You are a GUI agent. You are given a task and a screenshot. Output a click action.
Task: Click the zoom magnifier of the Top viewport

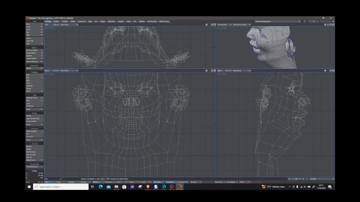[x=212, y=25]
